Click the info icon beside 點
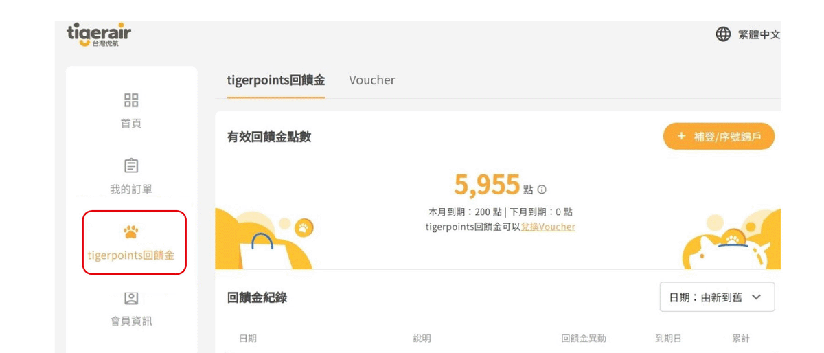The width and height of the screenshot is (824, 353). click(x=542, y=190)
